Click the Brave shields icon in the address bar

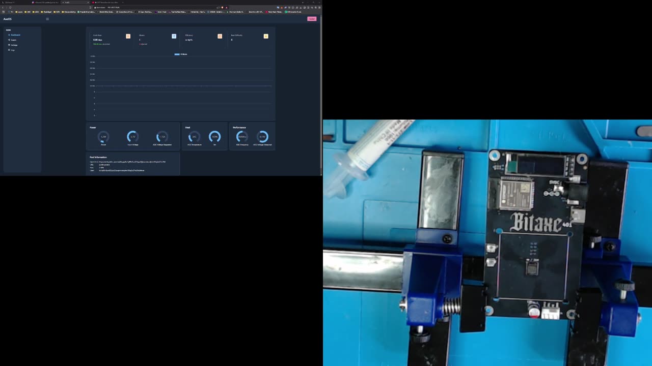click(222, 7)
